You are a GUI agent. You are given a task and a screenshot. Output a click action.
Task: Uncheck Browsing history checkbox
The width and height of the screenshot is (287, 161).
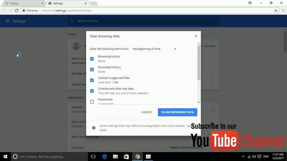92,59
